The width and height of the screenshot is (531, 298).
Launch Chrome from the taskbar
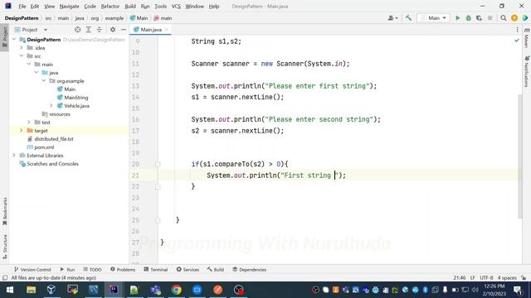click(x=176, y=290)
